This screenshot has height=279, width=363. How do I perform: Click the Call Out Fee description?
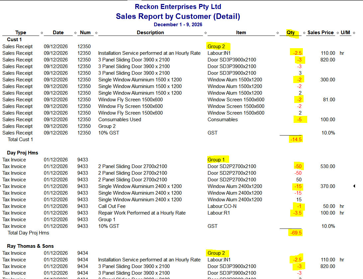point(112,206)
